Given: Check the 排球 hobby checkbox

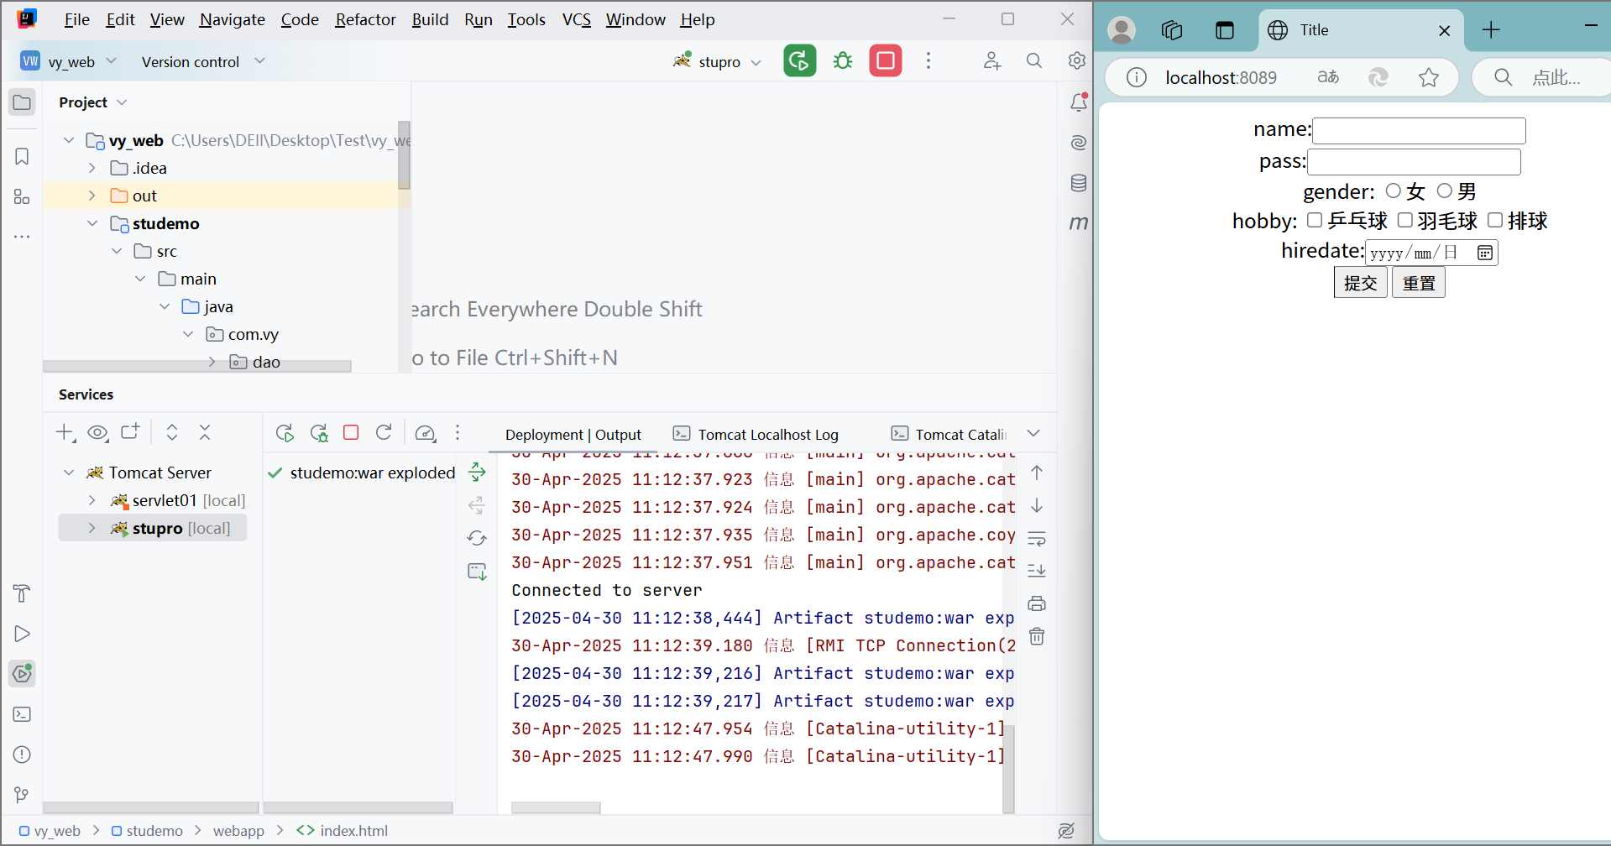Looking at the screenshot, I should coord(1494,219).
